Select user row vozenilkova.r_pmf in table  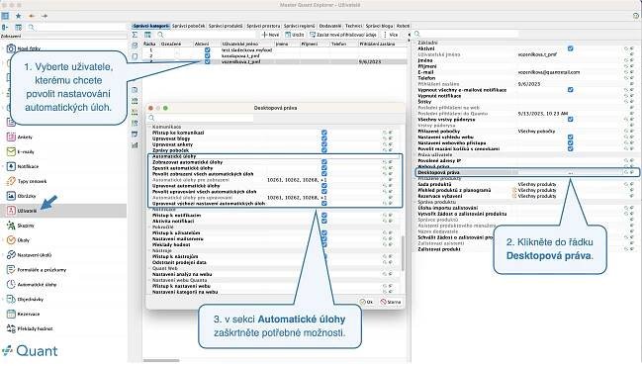point(274,61)
